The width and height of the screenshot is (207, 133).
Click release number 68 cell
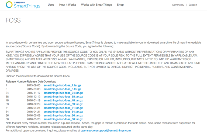[x=7, y=119]
